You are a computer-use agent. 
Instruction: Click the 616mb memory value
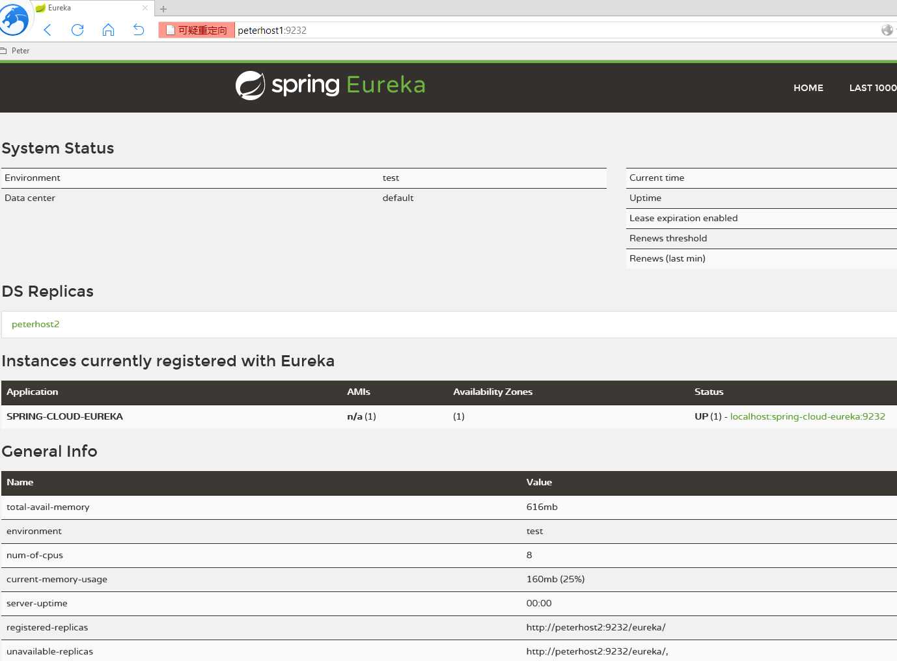coord(542,507)
